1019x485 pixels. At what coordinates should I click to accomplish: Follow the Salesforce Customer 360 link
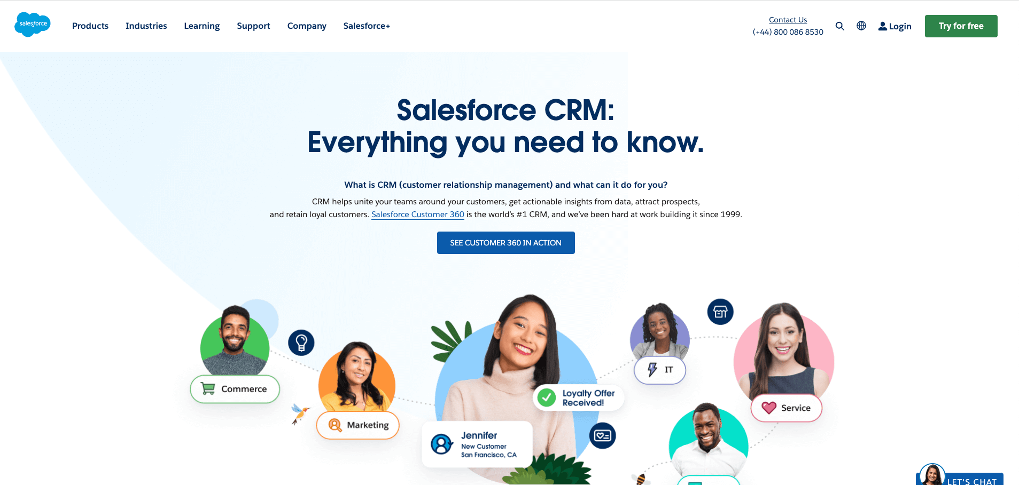[x=418, y=214]
